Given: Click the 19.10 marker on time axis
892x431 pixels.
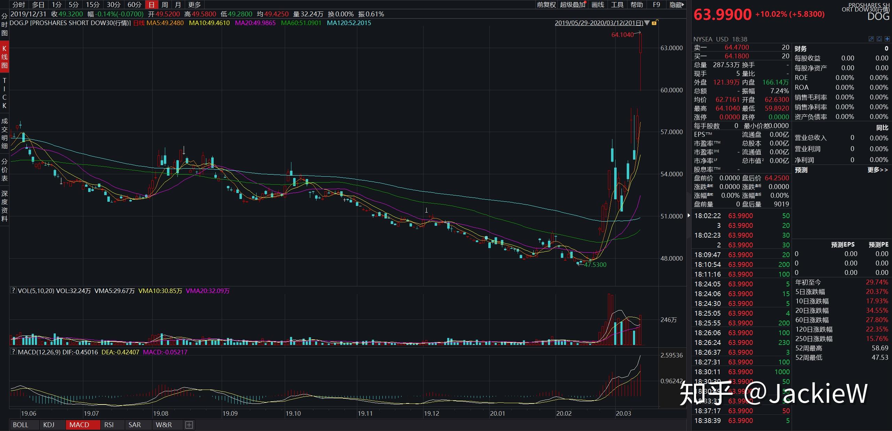Looking at the screenshot, I should coord(293,414).
